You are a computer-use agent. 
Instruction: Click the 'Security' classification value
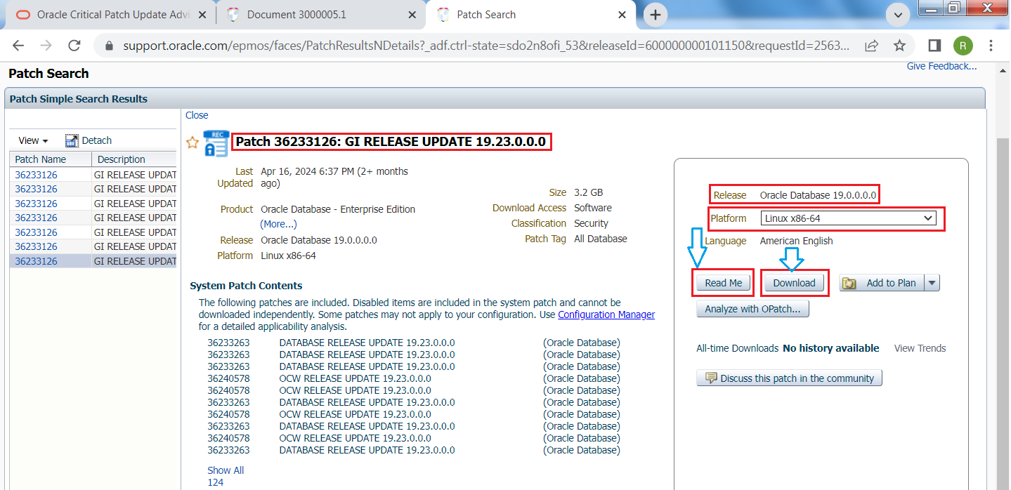(591, 223)
